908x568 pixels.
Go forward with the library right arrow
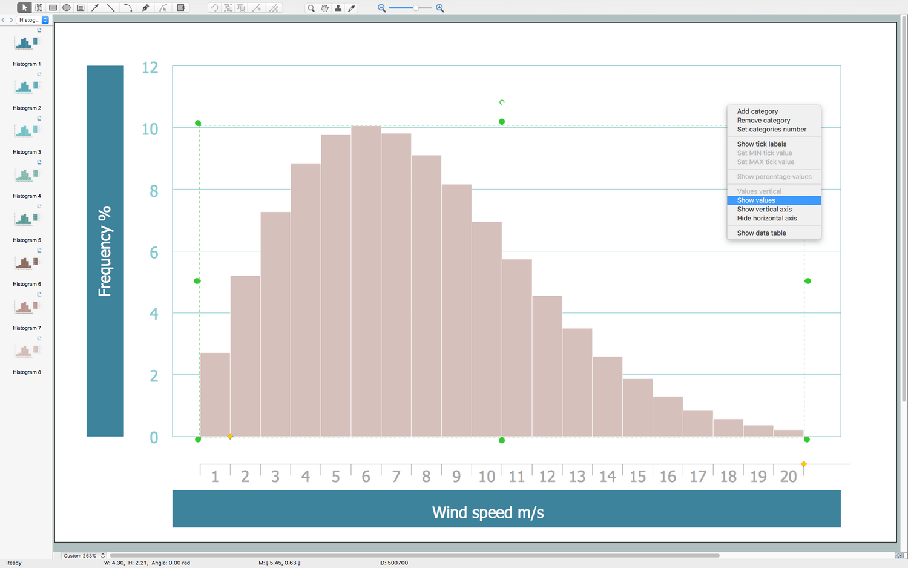11,20
